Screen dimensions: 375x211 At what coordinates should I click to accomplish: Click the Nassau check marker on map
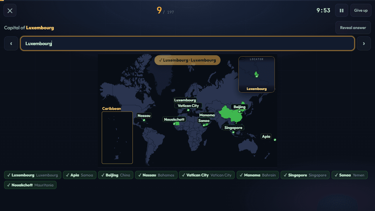[144, 120]
